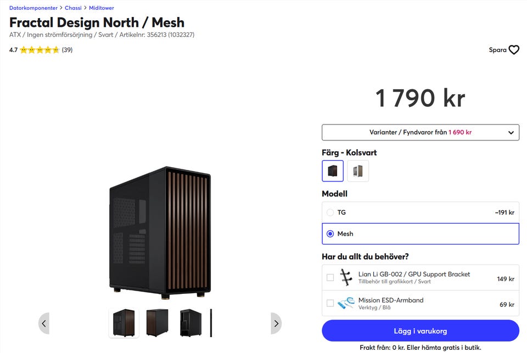Select the TG model radio button
527x353 pixels.
point(330,213)
